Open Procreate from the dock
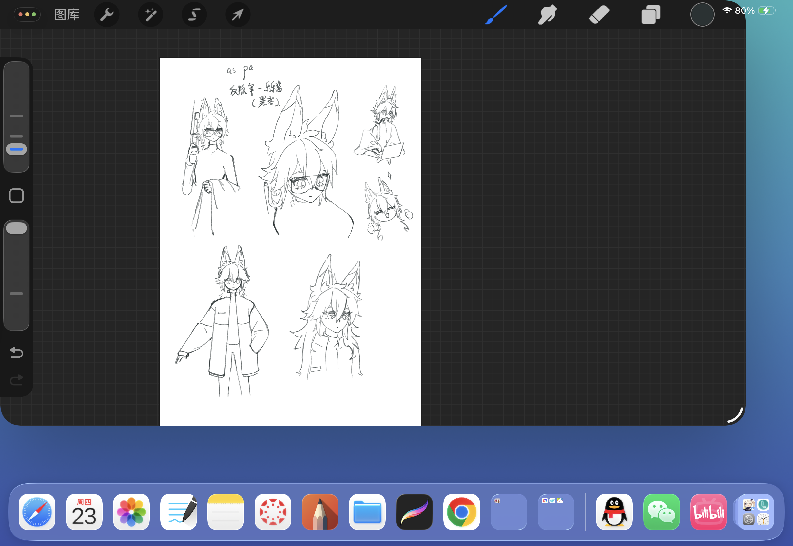 pos(414,512)
